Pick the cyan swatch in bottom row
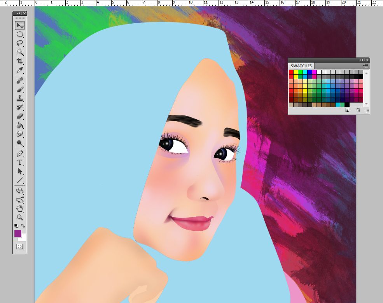The height and width of the screenshot is (303, 383). 338,104
